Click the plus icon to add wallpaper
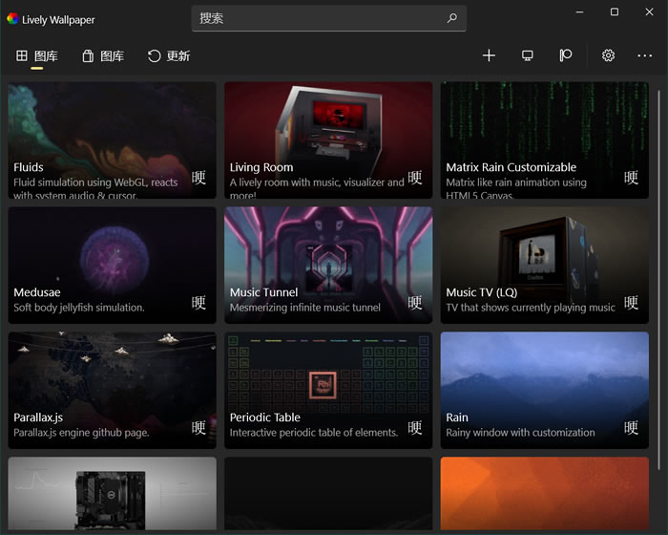 489,55
